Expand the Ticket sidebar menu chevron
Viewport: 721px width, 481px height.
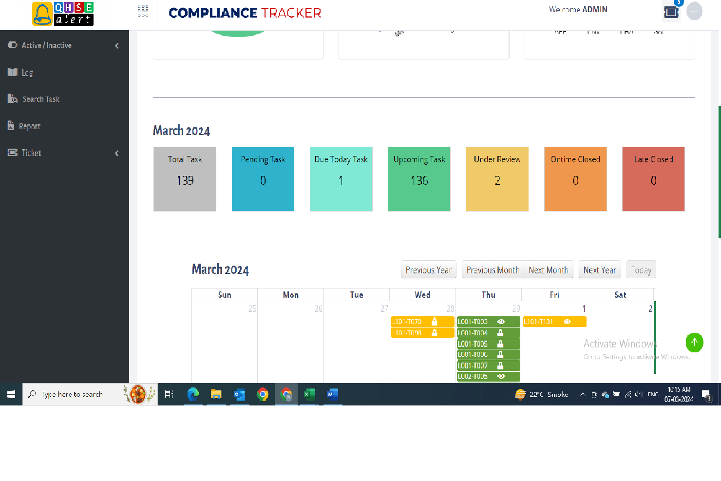pos(117,153)
